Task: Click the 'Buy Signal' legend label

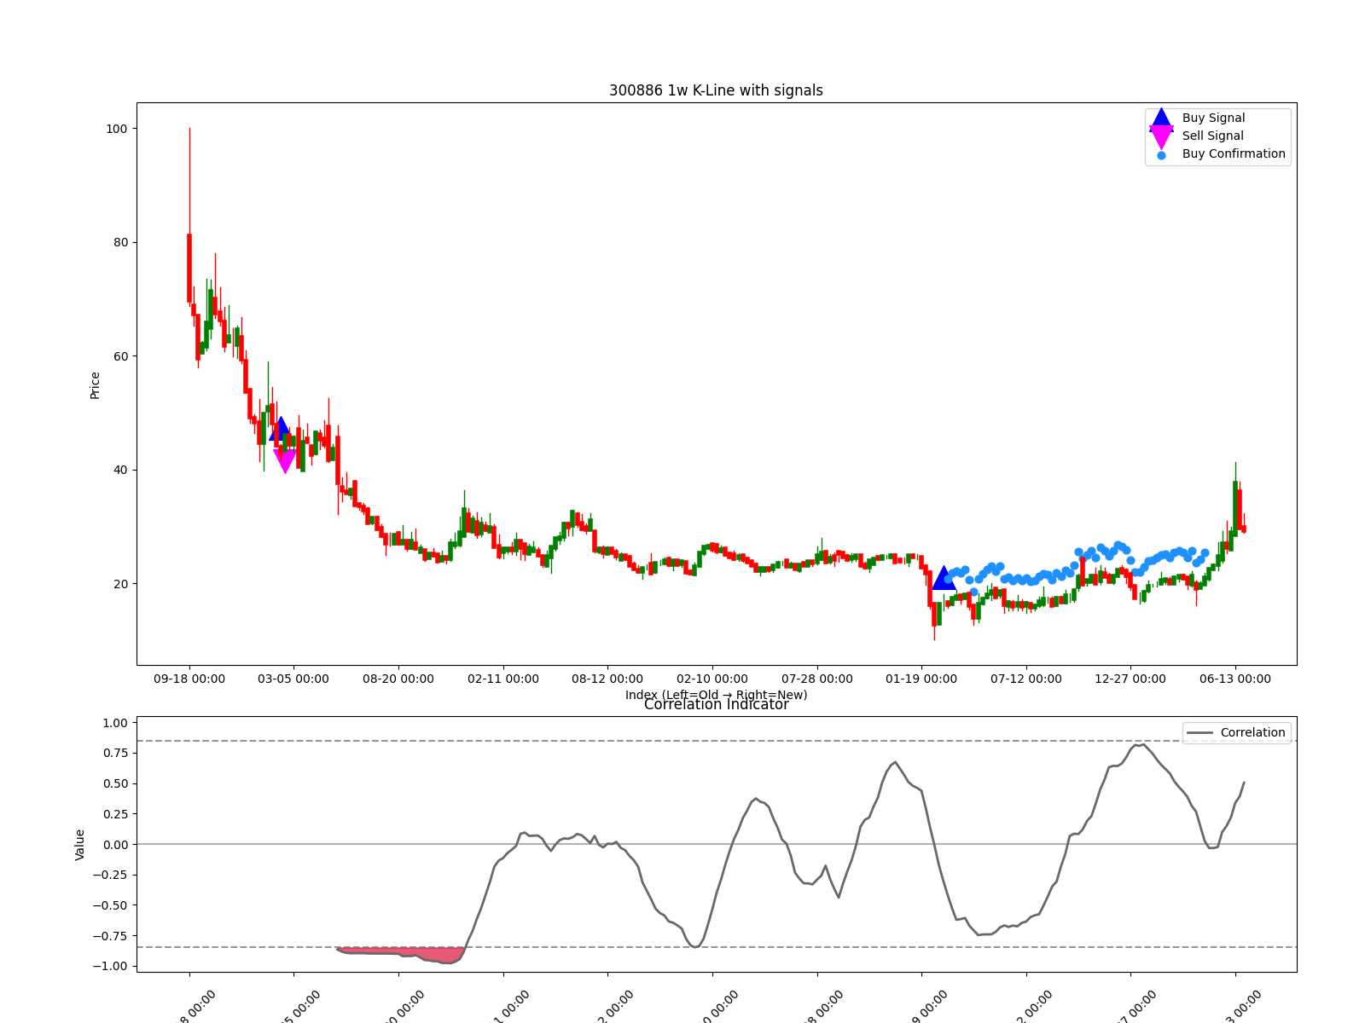Action: click(x=1213, y=118)
